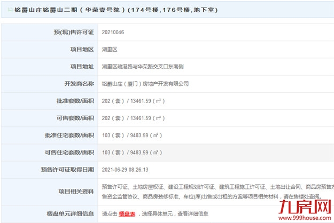Click the small icon before the project title
This screenshot has width=334, height=223.
coord(10,10)
